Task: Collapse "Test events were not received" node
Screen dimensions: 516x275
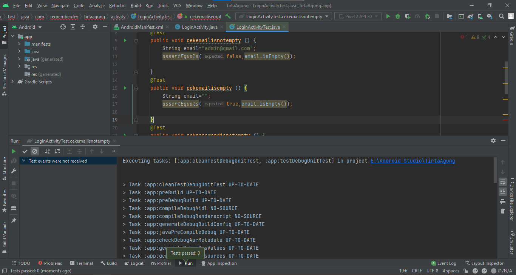Action: click(24, 161)
